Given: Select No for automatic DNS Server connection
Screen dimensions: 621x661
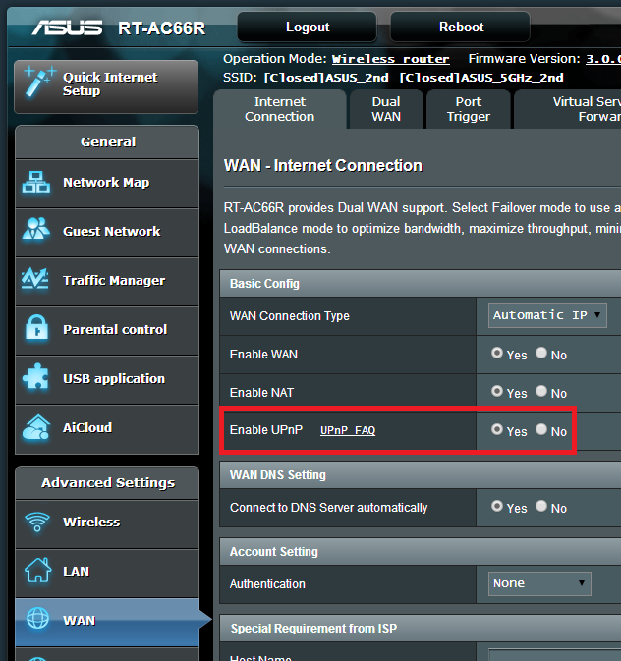Looking at the screenshot, I should point(541,507).
